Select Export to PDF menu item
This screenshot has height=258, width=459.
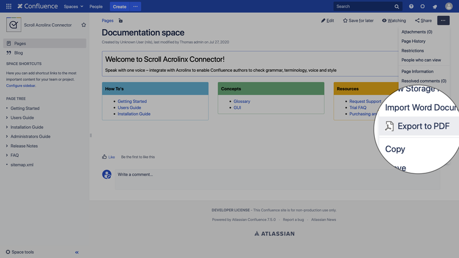point(423,126)
